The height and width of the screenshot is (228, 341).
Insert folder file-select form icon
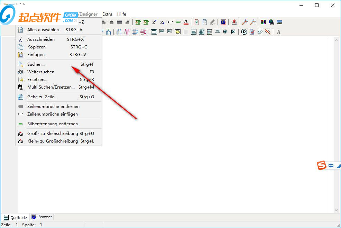[178, 32]
